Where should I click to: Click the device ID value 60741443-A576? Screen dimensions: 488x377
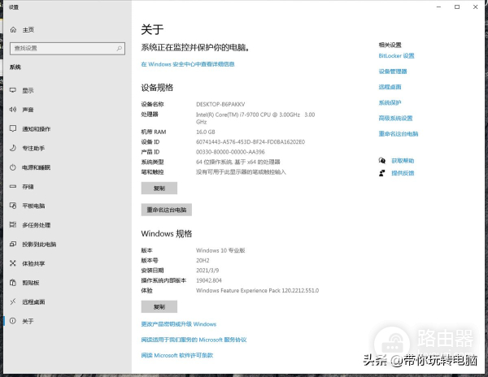coord(251,141)
